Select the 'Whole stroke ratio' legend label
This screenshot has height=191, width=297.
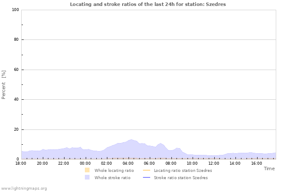point(112,178)
